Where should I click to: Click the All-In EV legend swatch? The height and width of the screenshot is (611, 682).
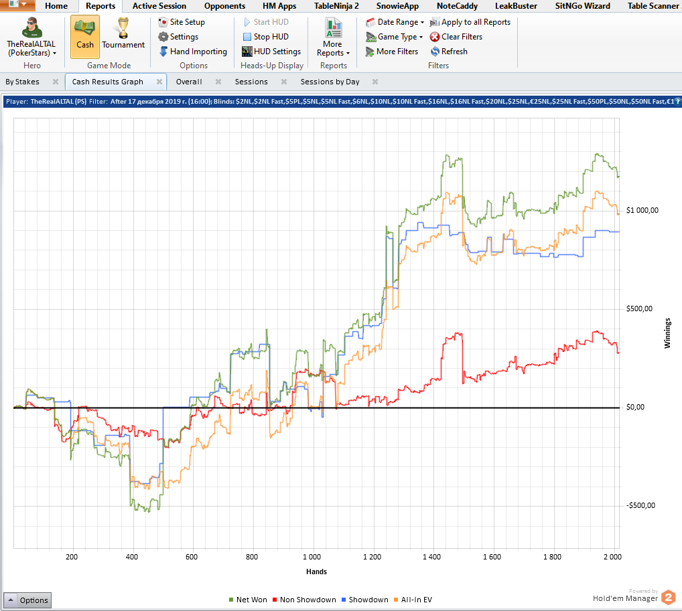[x=397, y=600]
